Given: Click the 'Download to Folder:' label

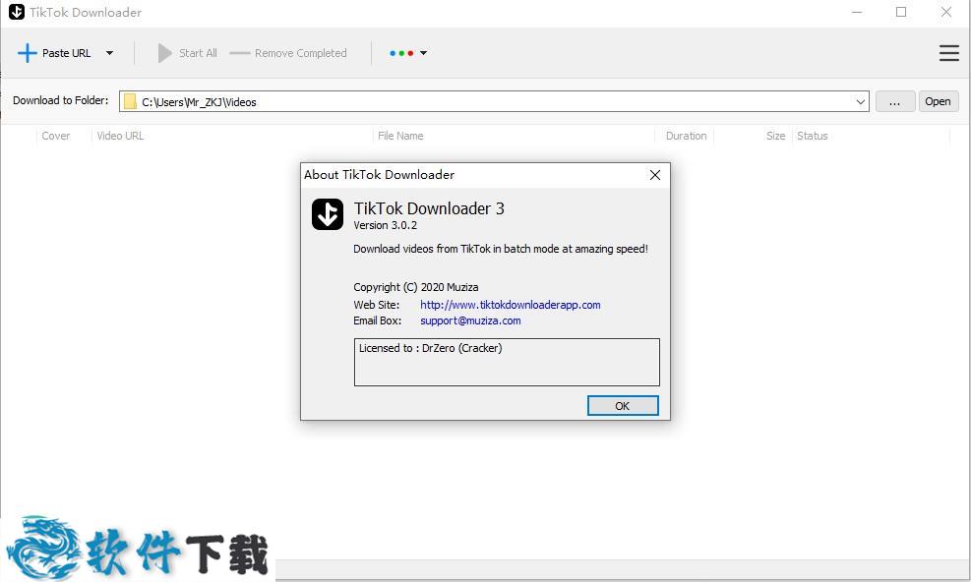Looking at the screenshot, I should (x=61, y=100).
